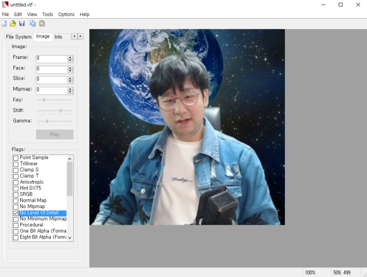The image size is (367, 277).
Task: Open the File menu
Action: (6, 14)
